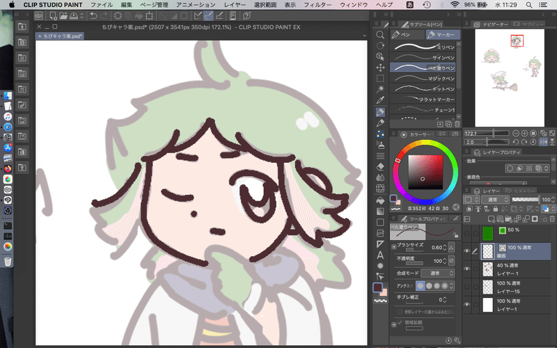Open 合成モード dropdown in Tool Property
Image resolution: width=557 pixels, height=348 pixels.
[x=438, y=273]
